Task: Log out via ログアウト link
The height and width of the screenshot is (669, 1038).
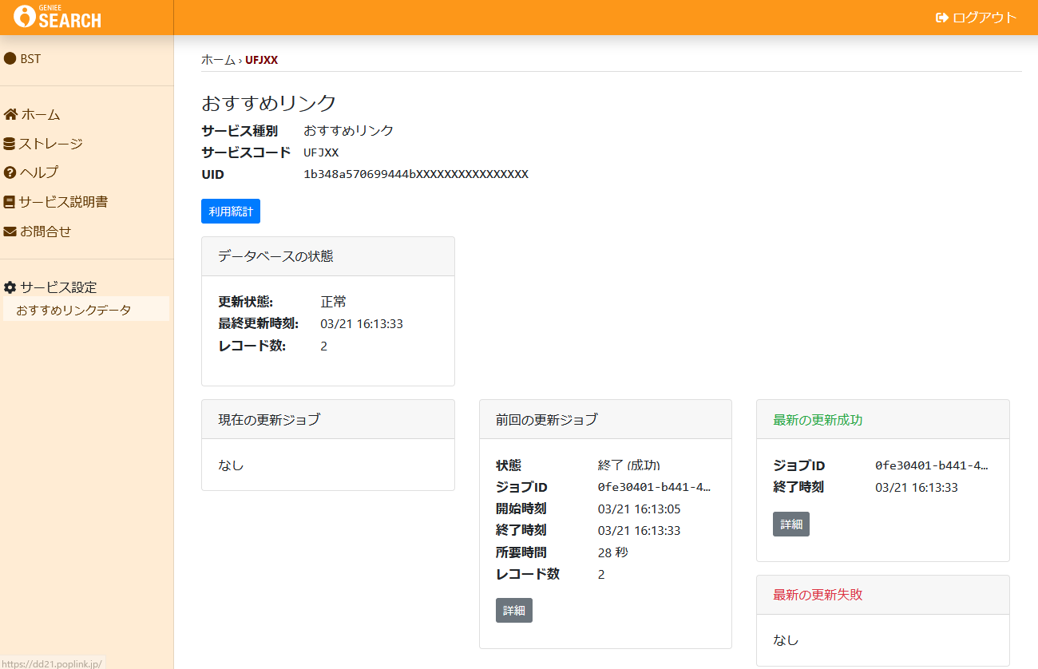Action: tap(977, 18)
